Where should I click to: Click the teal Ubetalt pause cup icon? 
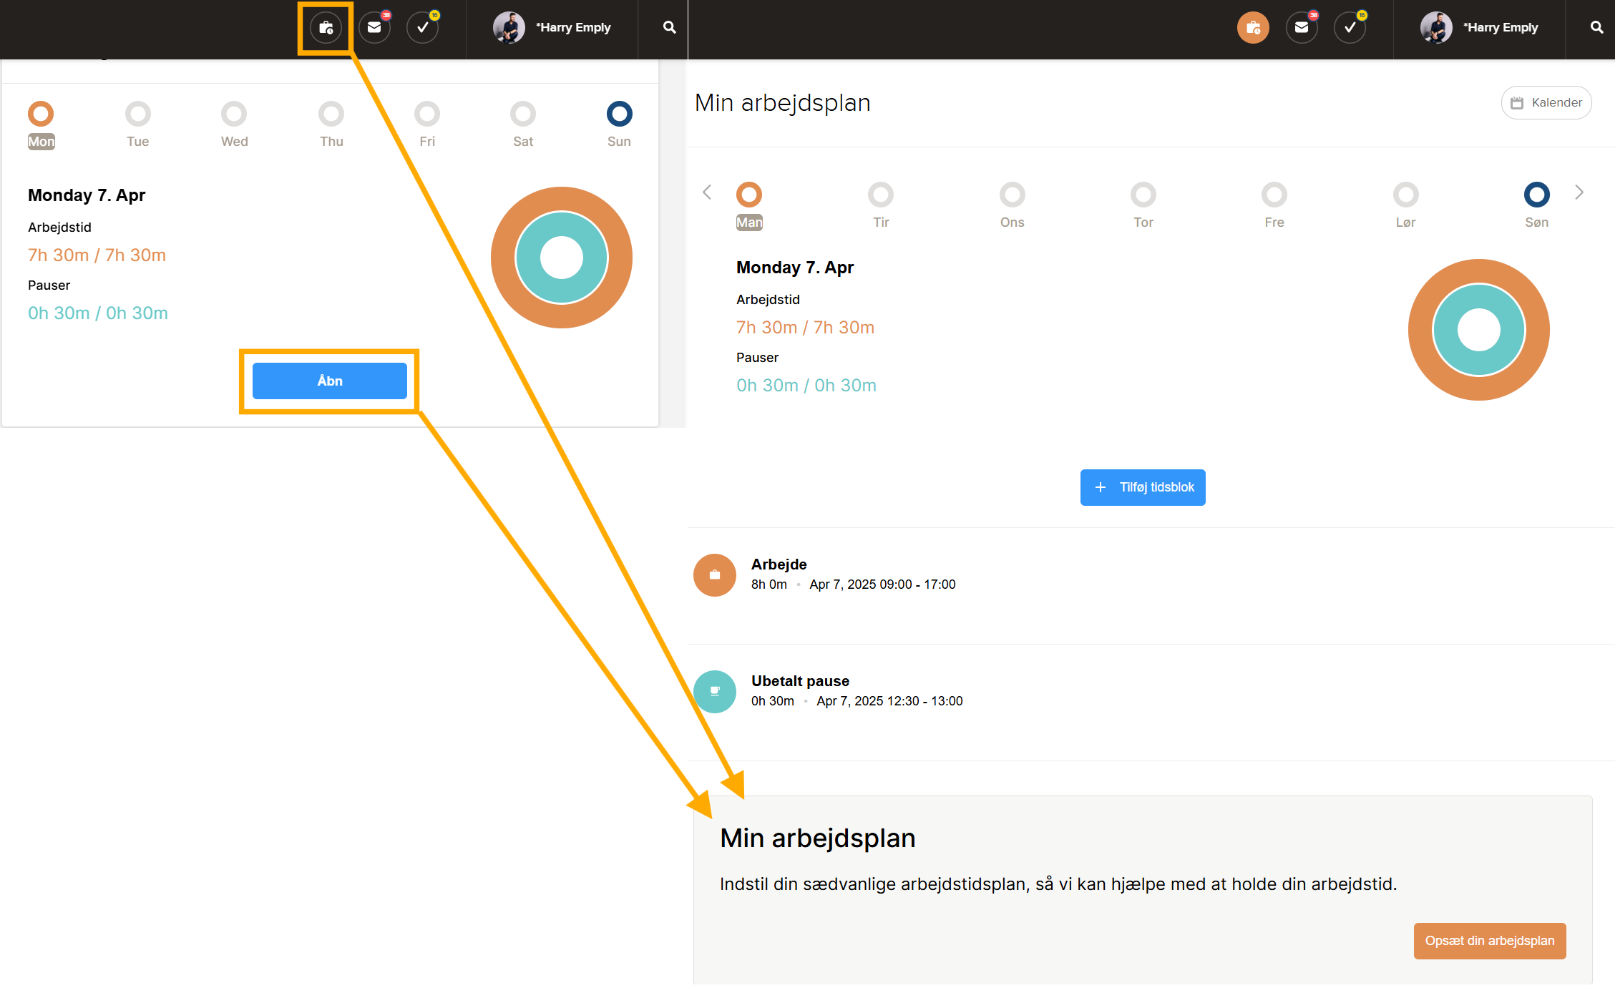pos(714,691)
